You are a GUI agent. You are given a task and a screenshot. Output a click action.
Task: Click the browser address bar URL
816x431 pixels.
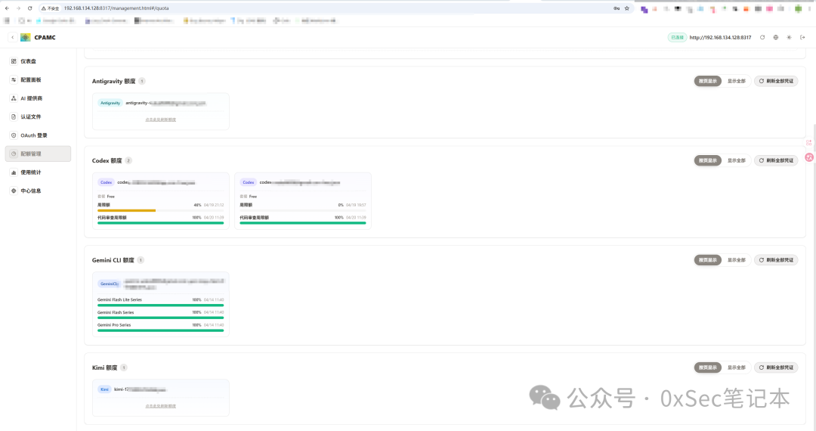pos(116,8)
